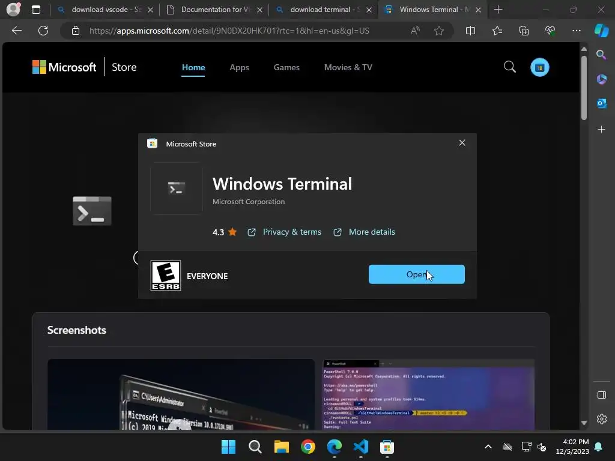This screenshot has height=461, width=615.
Task: Add a sidebar app with plus icon
Action: click(601, 130)
